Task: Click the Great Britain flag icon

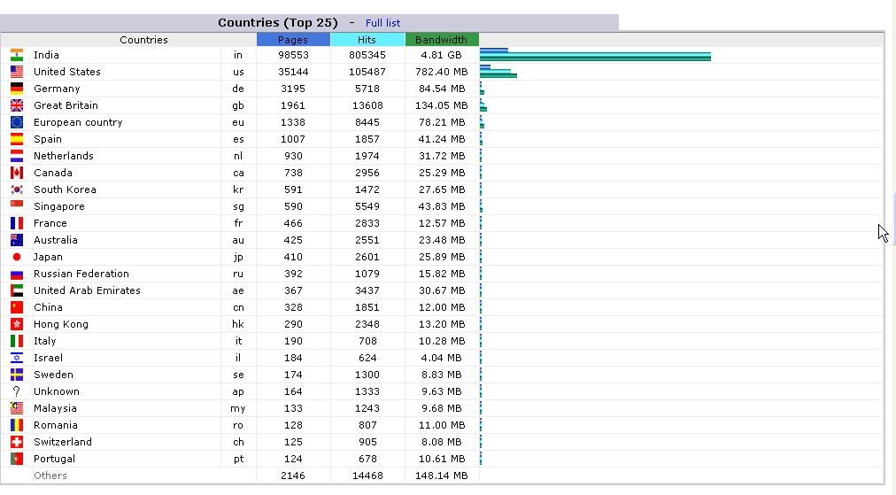Action: [x=17, y=105]
